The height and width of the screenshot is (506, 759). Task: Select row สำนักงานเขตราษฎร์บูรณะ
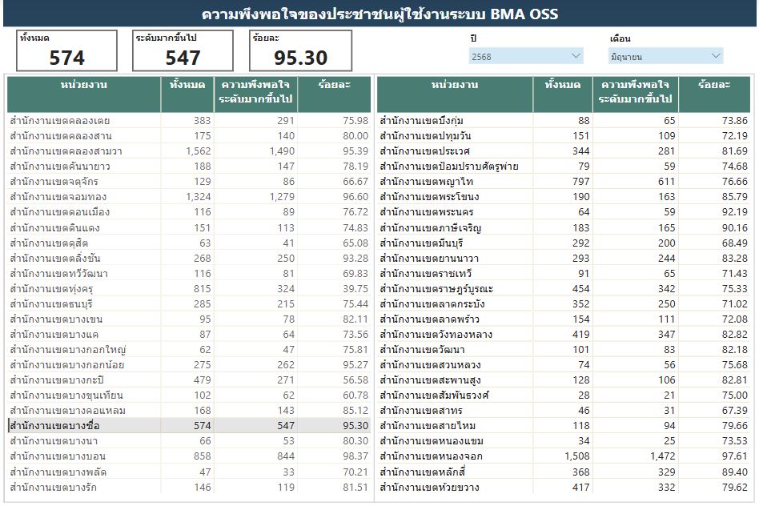coord(564,288)
